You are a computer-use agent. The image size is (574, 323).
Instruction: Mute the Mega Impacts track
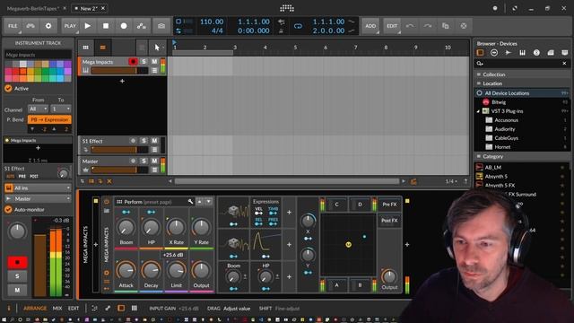154,62
